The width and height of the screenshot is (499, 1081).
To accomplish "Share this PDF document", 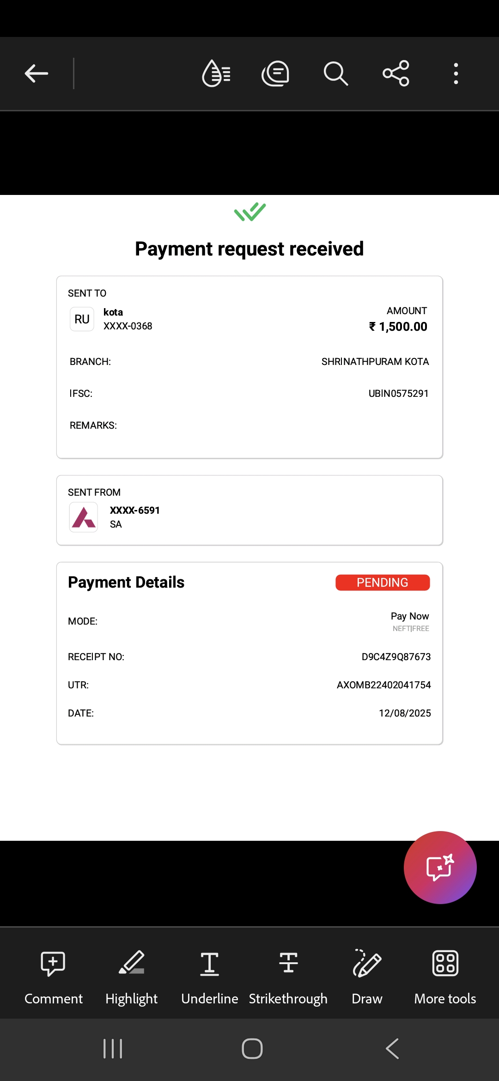I will 396,73.
